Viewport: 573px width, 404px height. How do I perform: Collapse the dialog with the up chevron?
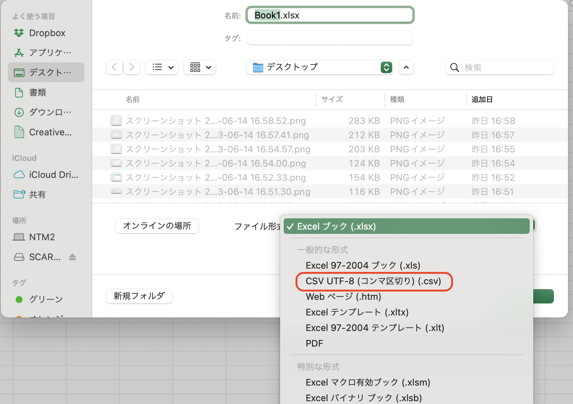(x=406, y=67)
